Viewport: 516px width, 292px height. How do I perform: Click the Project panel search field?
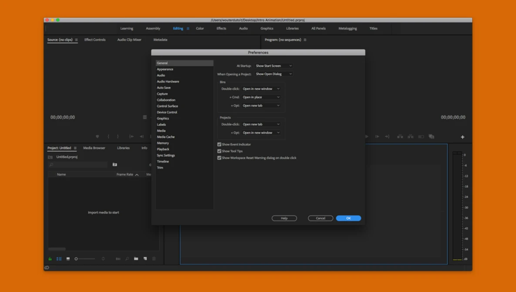pos(78,165)
